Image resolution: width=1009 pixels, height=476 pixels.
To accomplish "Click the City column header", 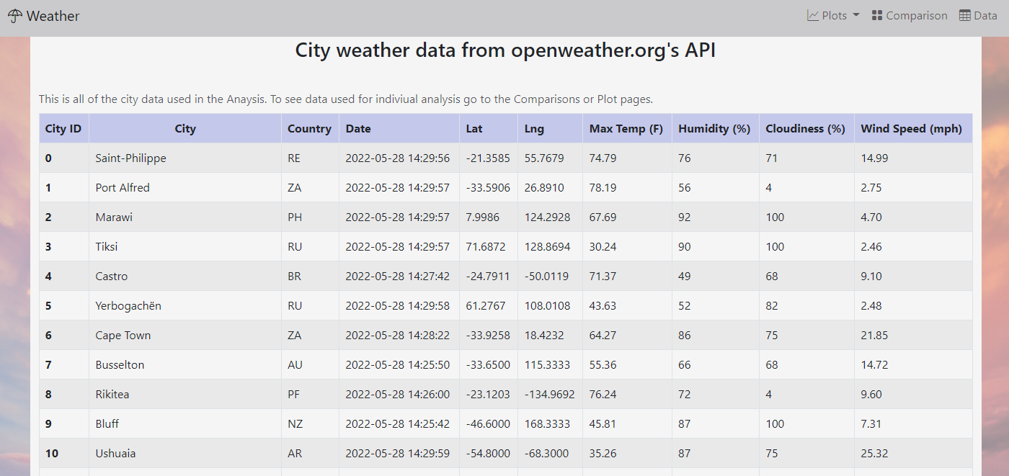I will [x=185, y=128].
